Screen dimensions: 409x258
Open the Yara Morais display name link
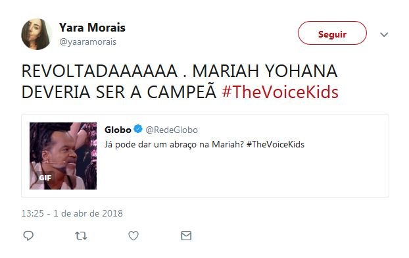click(x=92, y=28)
